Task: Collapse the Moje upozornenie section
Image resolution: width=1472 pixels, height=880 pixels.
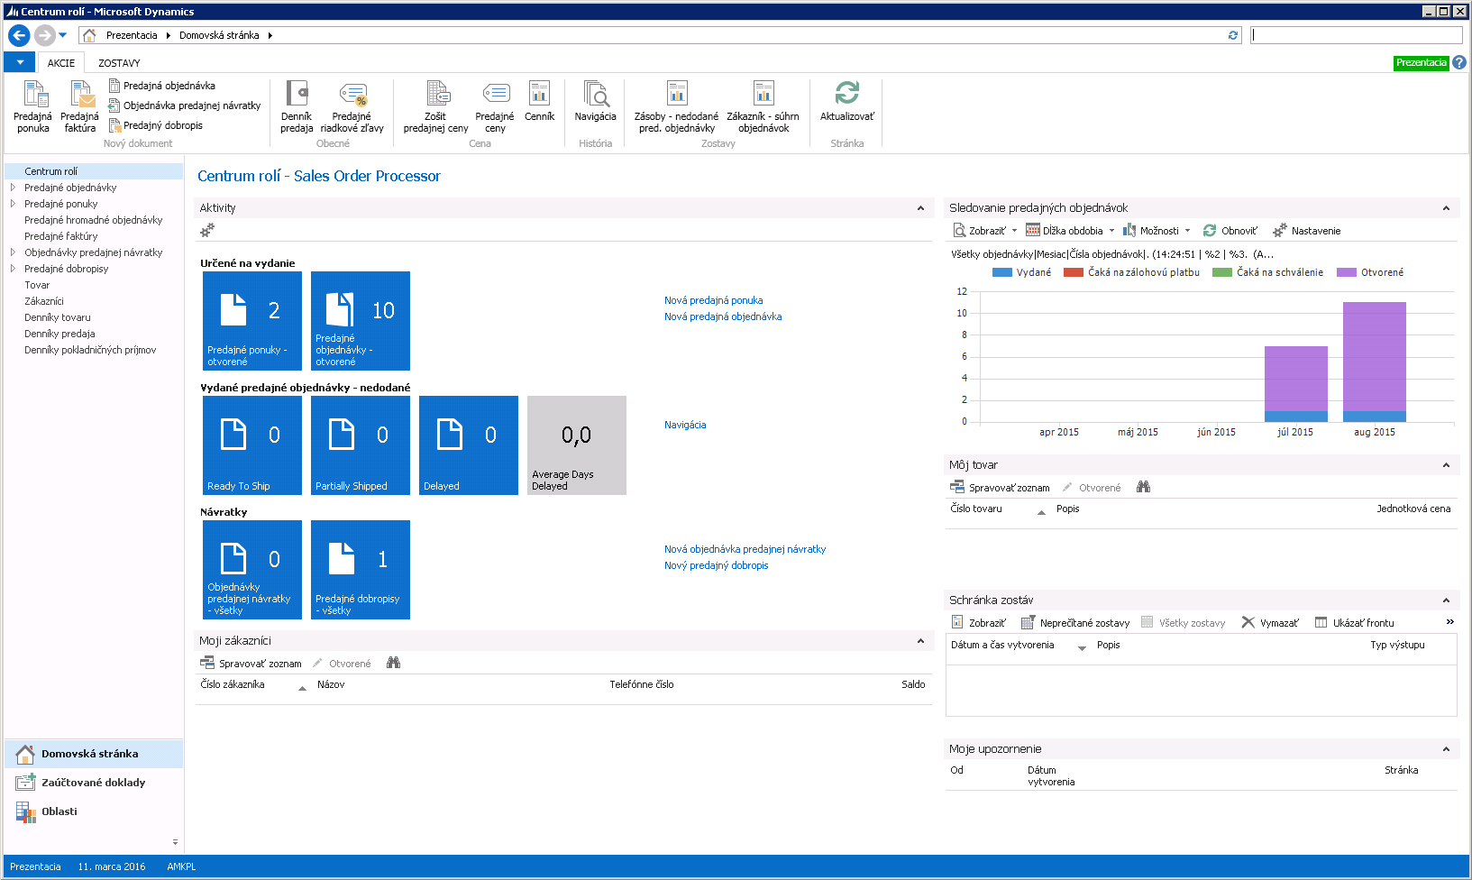Action: [1446, 749]
